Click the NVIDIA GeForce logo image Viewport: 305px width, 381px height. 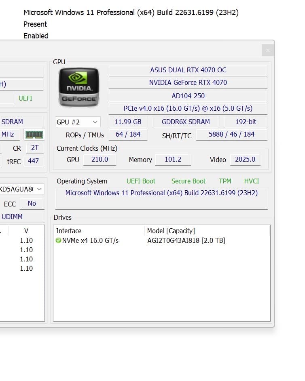point(79,88)
